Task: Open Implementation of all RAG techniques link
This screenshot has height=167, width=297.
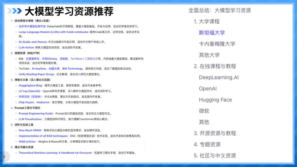Action: click(x=43, y=136)
